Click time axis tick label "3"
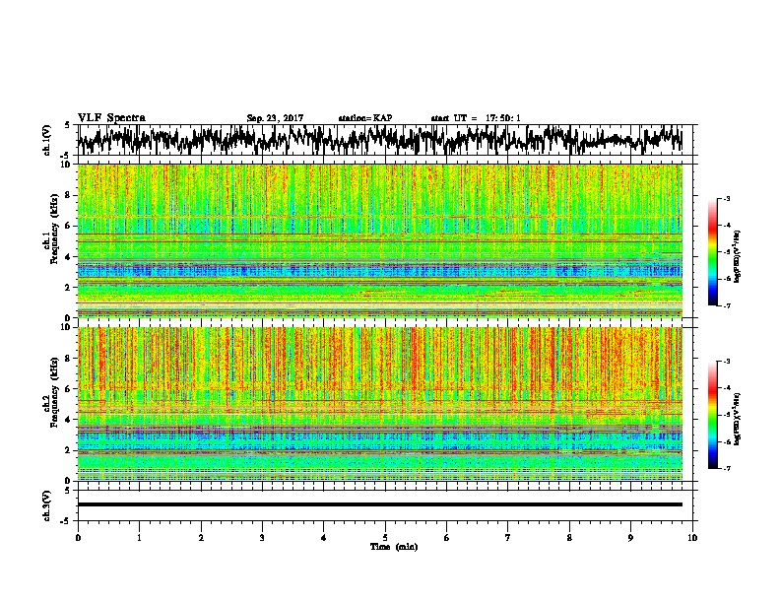Screen dimensions: 780x603 coord(262,538)
